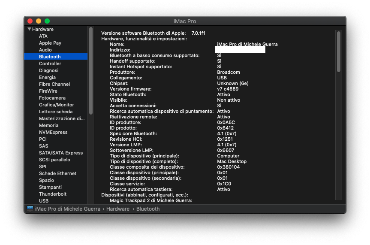Image resolution: width=370 pixels, height=245 pixels.
Task: Click the detail pane vertical scrollbar
Action: click(x=339, y=51)
